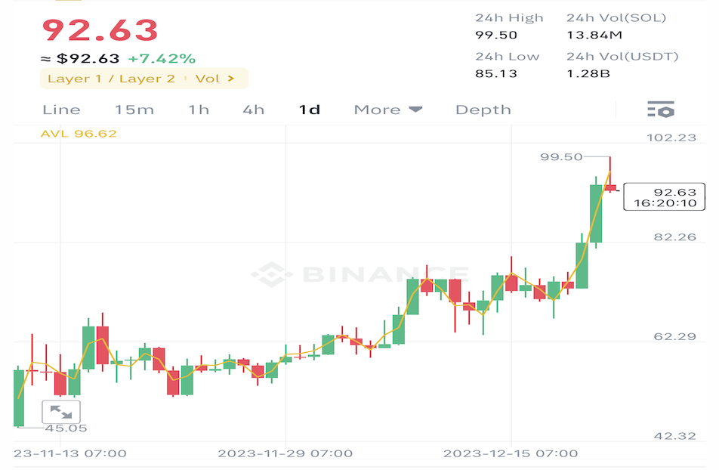Viewport: 719px width, 470px height.
Task: Click the +7.42% change value
Action: (162, 59)
